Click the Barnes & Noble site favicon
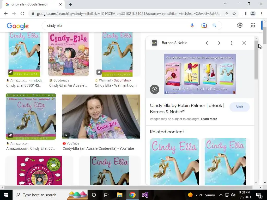Screen dimensions: 267x200 [x=154, y=43]
